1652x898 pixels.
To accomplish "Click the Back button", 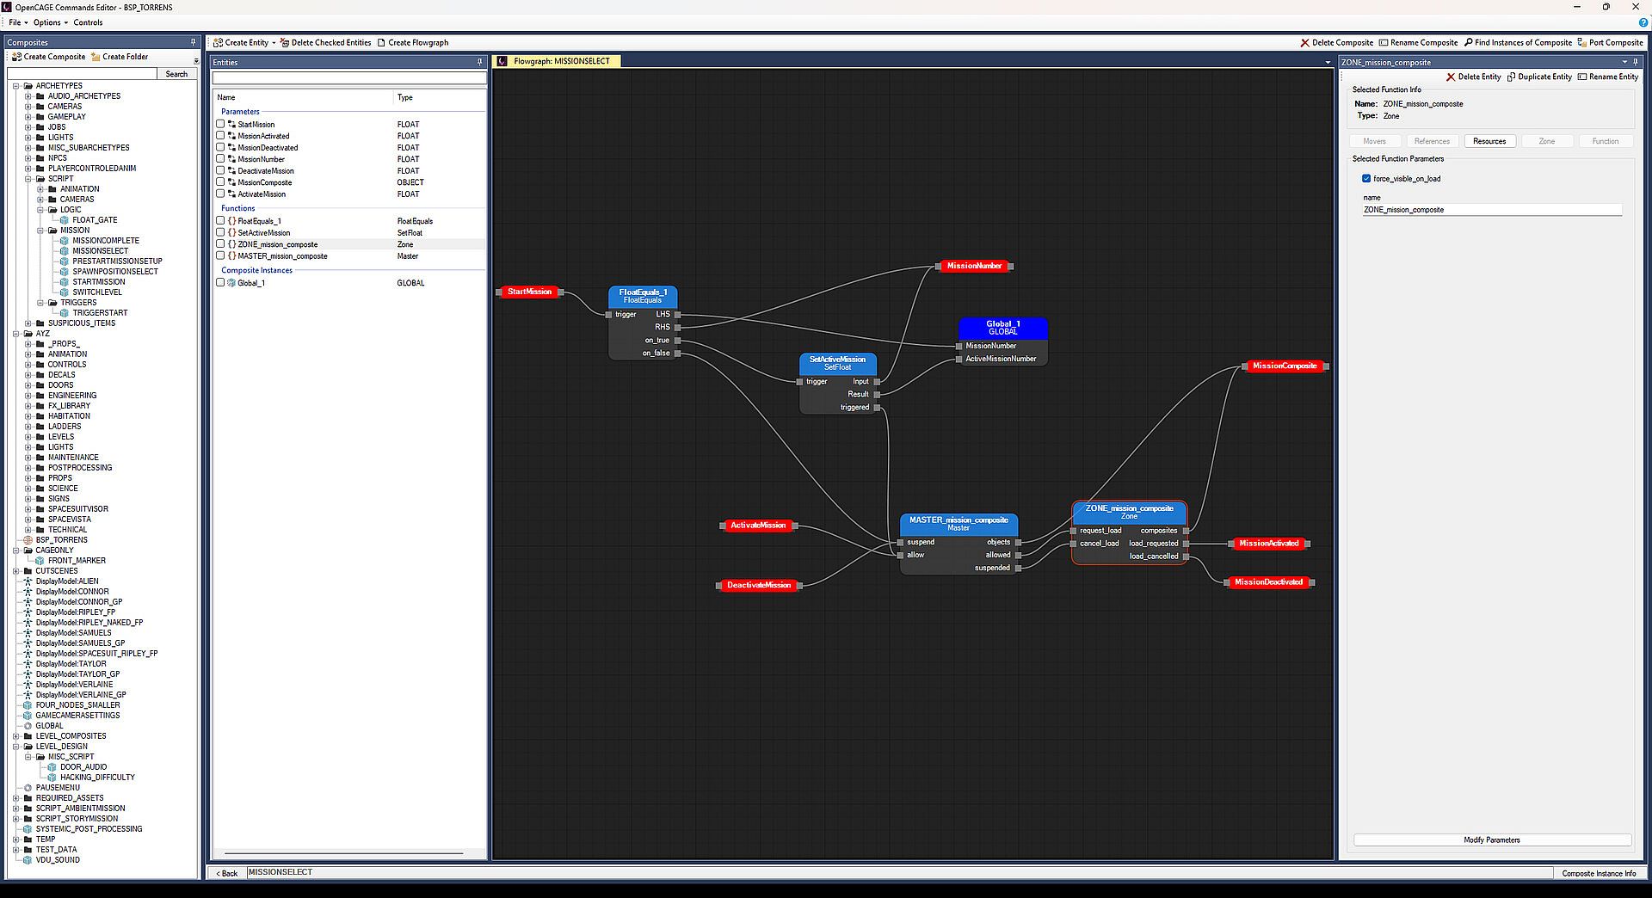I will 227,873.
